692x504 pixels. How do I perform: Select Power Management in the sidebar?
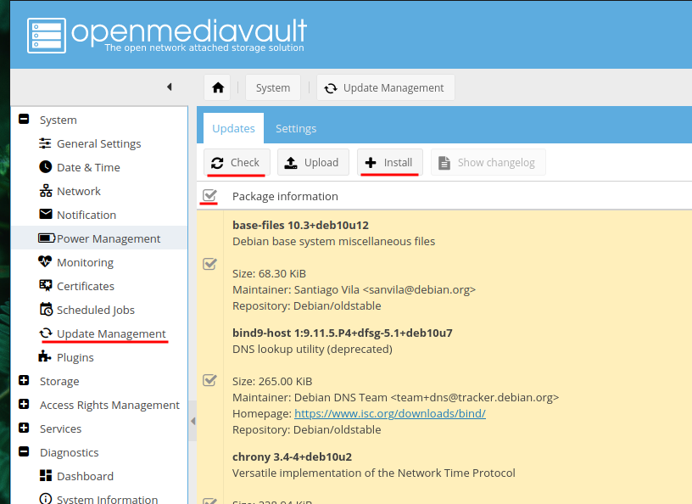coord(99,238)
